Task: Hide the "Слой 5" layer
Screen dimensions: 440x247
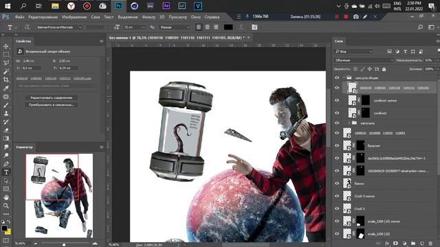Action: pos(337,209)
